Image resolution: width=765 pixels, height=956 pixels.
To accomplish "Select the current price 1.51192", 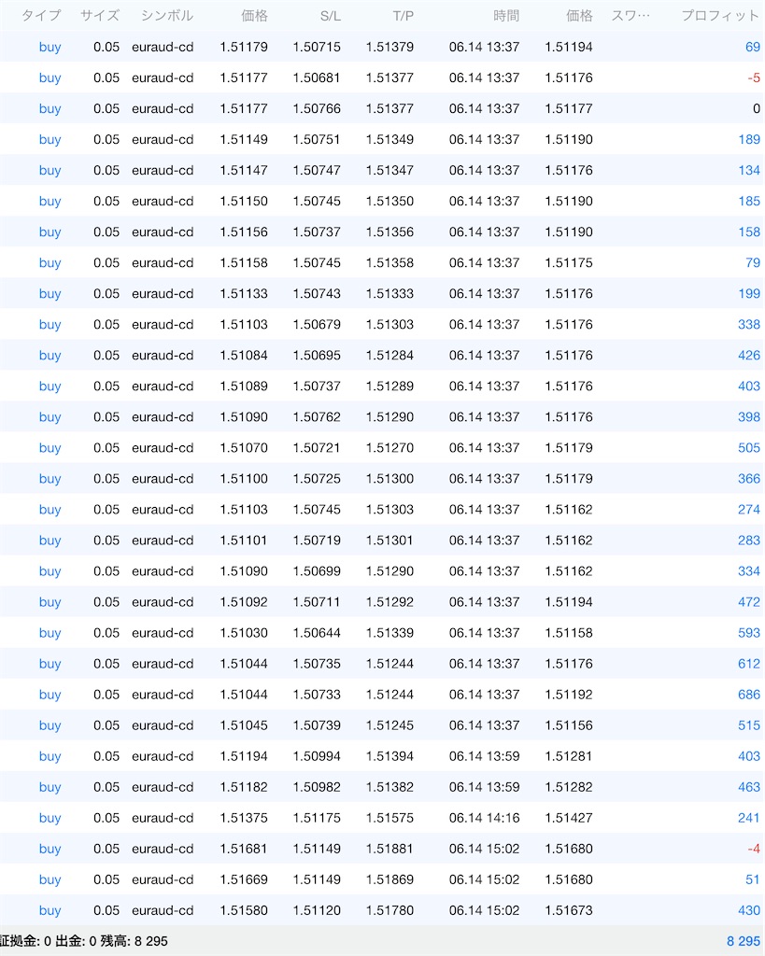I will pos(569,695).
